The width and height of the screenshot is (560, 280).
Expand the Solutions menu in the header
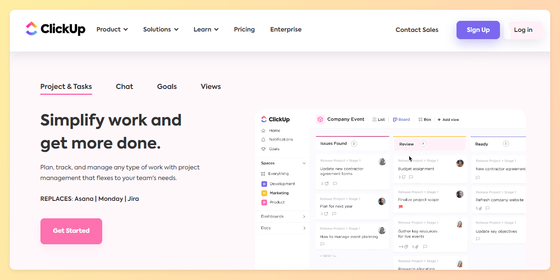[161, 29]
